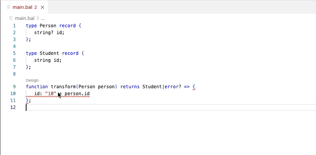Click the closing '};' on line 11
Screen dimensions: 316x155
point(28,101)
